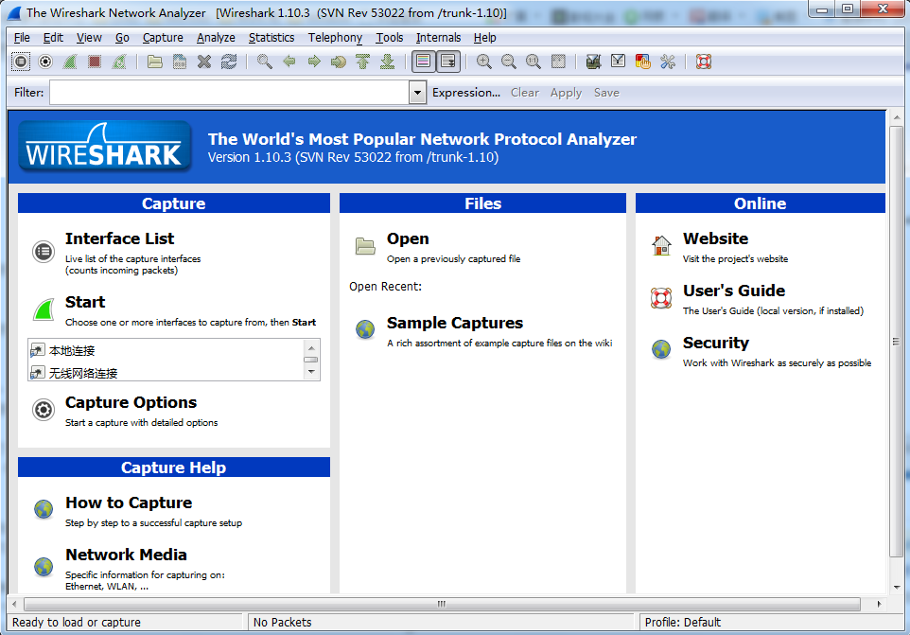
Task: Click the red stop capture toolbar icon
Action: pos(95,62)
